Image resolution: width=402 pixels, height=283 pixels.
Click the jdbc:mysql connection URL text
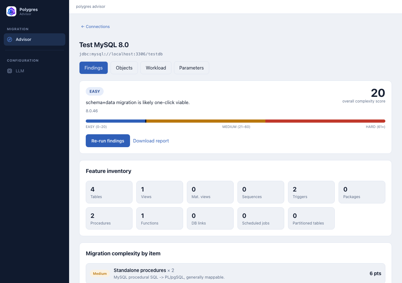121,54
